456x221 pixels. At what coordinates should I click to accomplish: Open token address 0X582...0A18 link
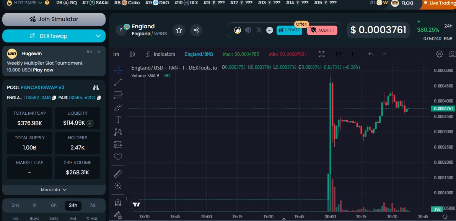(x=38, y=98)
